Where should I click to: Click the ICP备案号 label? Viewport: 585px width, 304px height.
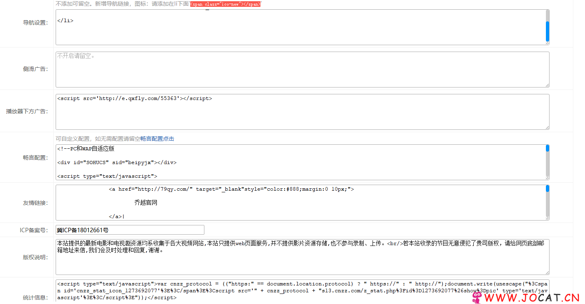tap(34, 230)
